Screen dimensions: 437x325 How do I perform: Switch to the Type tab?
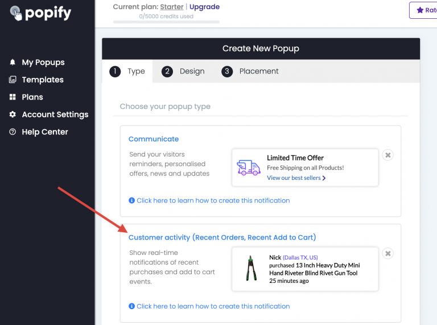pos(127,71)
